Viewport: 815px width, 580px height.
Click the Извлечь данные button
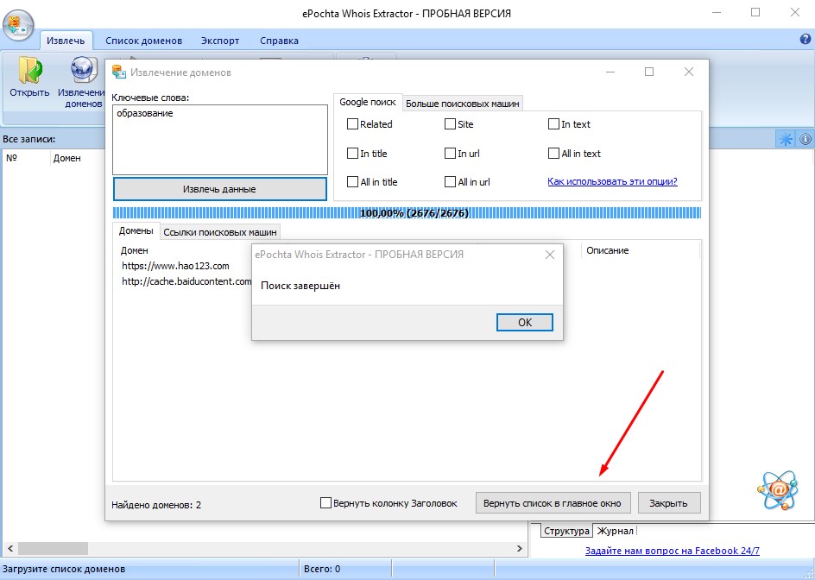pyautogui.click(x=220, y=189)
